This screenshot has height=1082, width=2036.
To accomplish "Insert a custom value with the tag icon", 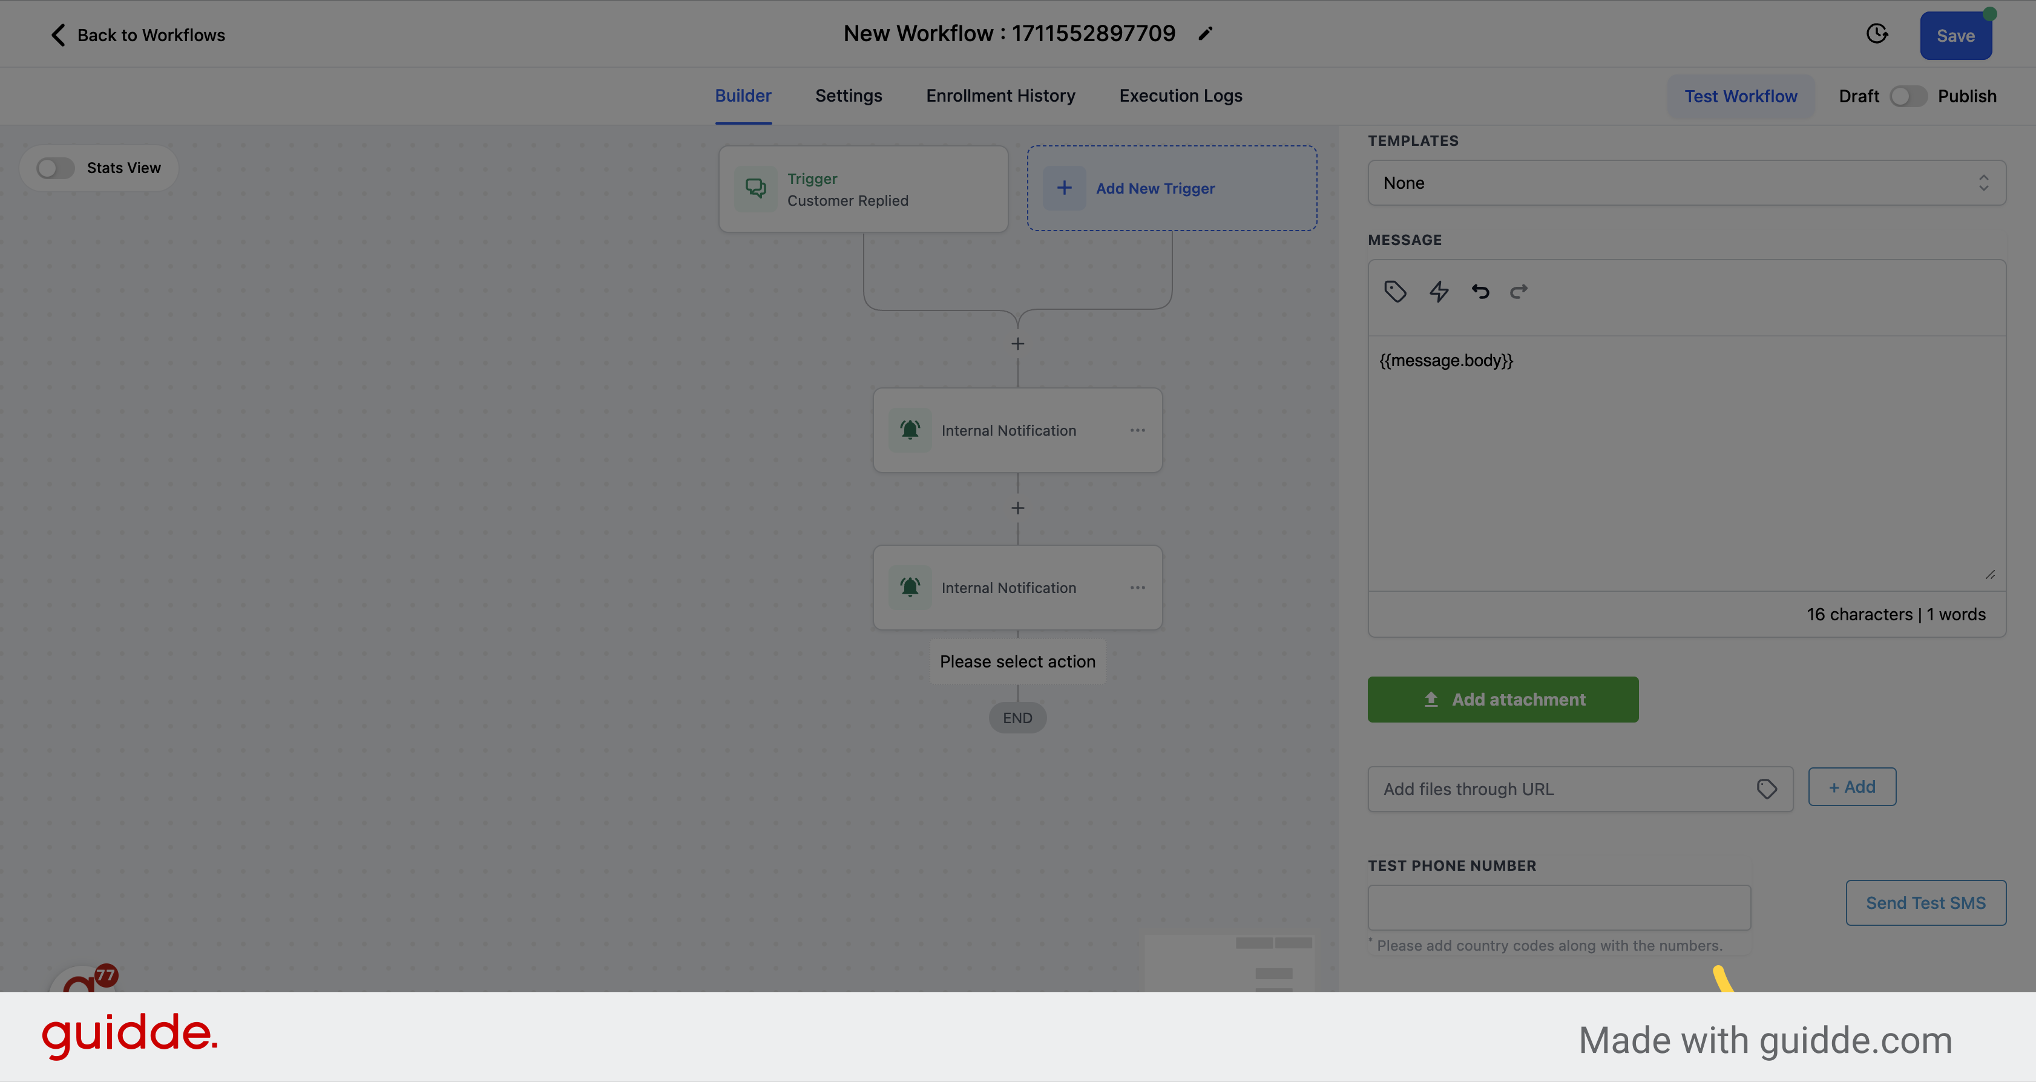I will click(x=1395, y=292).
